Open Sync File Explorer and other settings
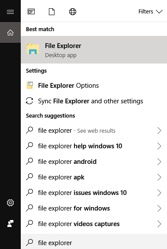The width and height of the screenshot is (167, 249). 94,101
